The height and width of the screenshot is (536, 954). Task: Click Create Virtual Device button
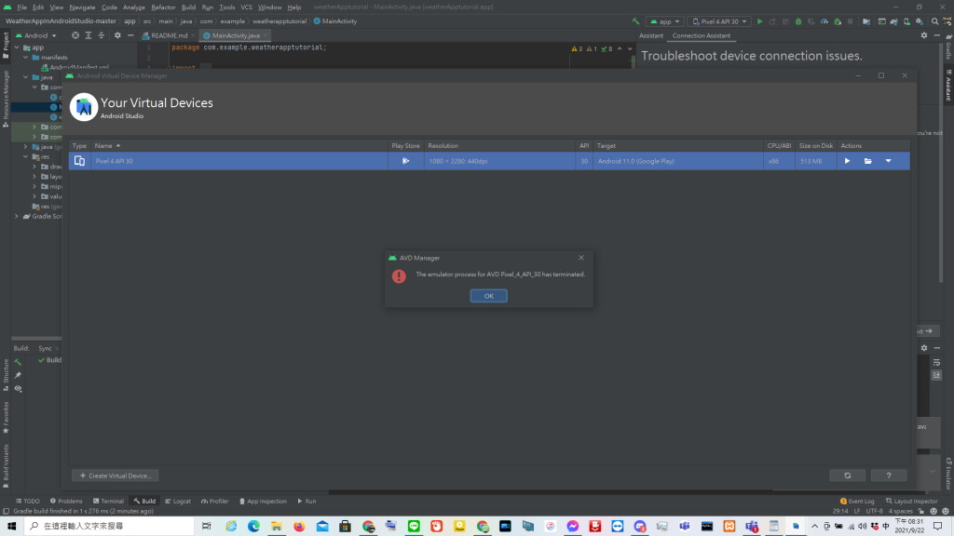click(115, 476)
